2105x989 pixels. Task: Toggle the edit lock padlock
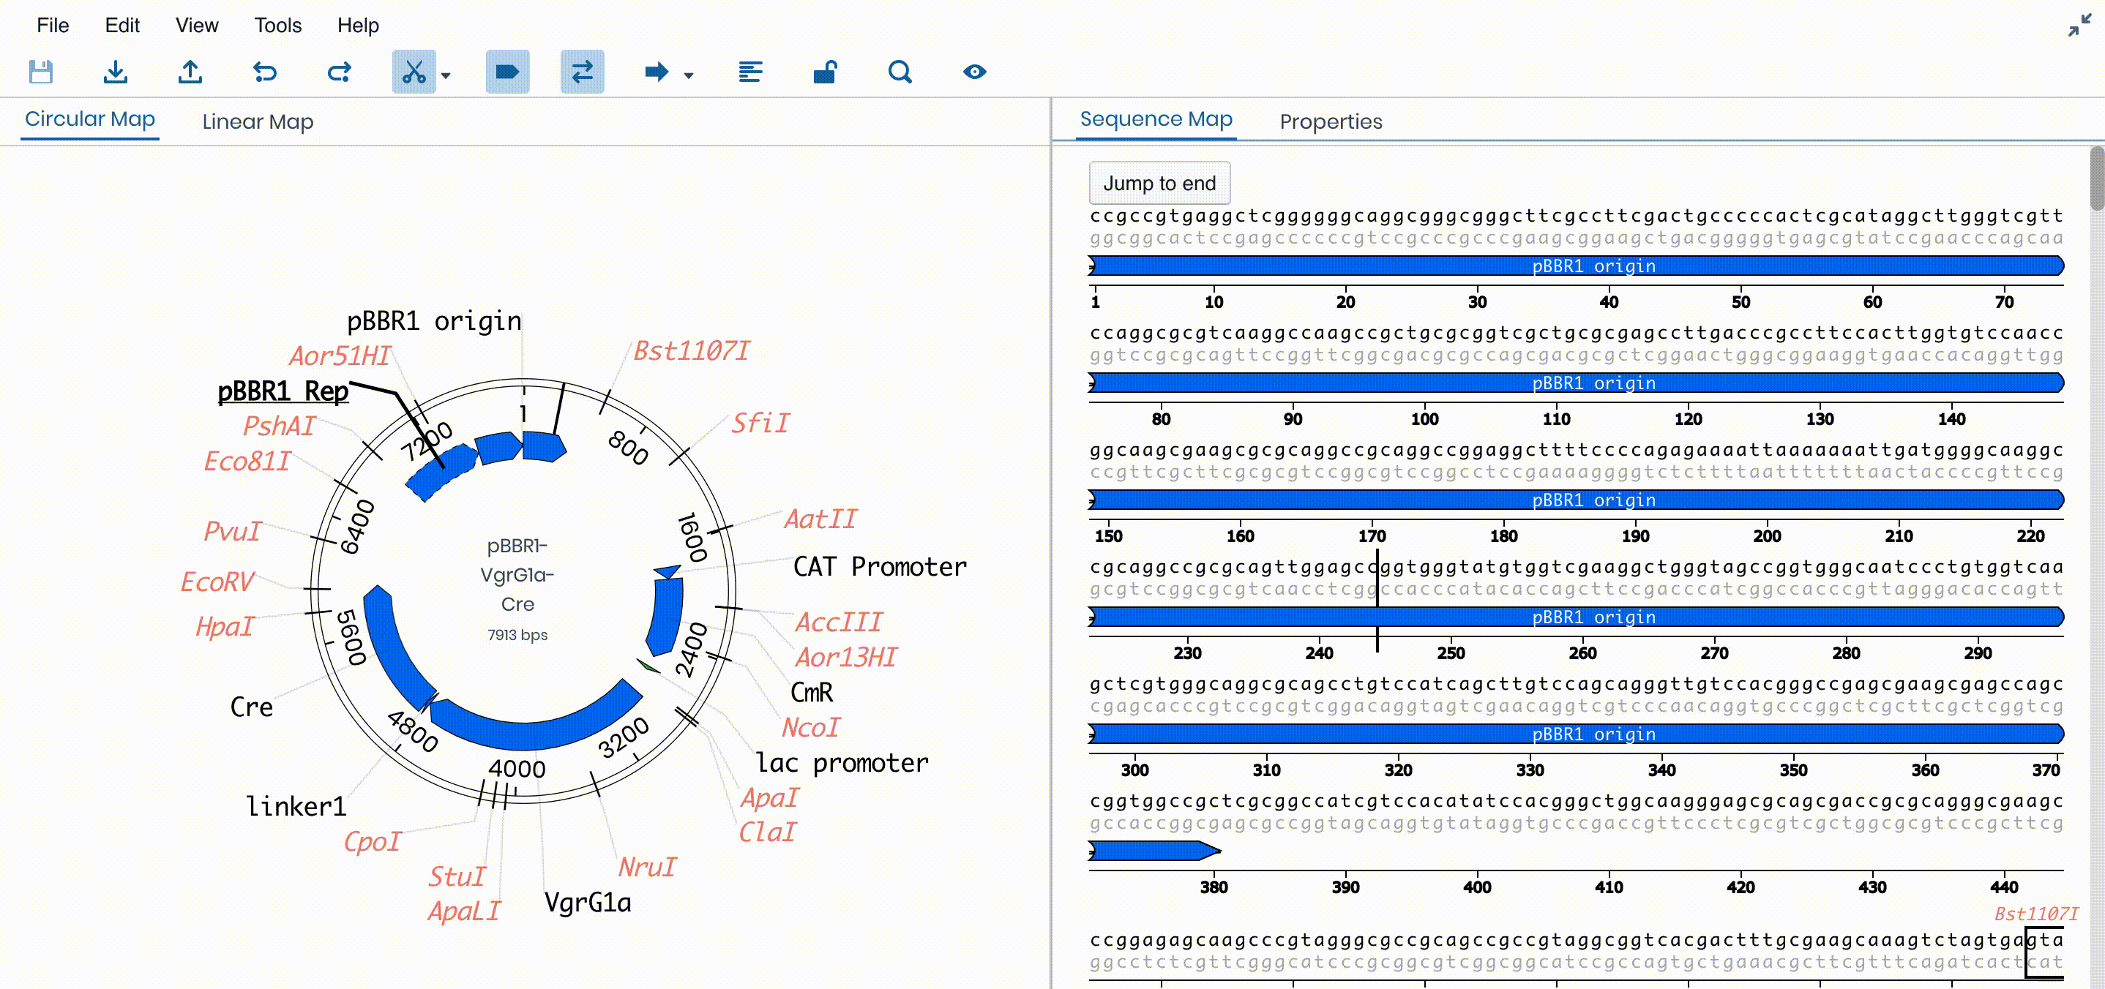click(825, 72)
